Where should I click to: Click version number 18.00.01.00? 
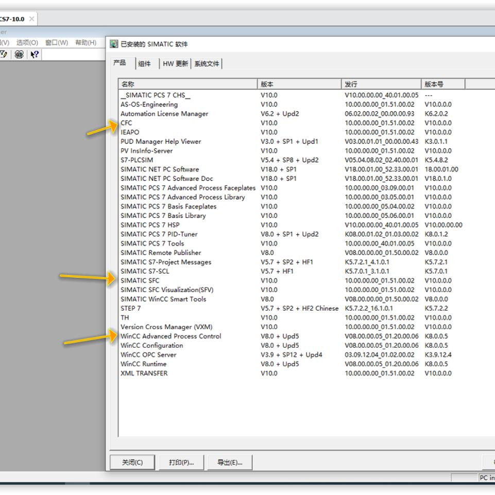441,169
